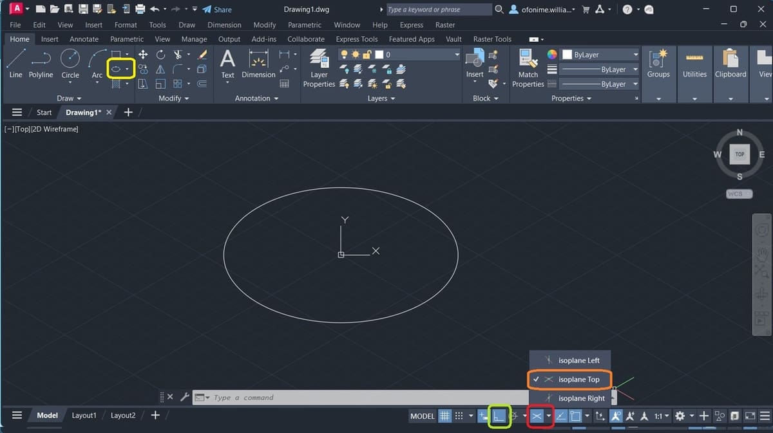Screen dimensions: 773x433
Task: Select the Line tool
Action: pyautogui.click(x=15, y=64)
